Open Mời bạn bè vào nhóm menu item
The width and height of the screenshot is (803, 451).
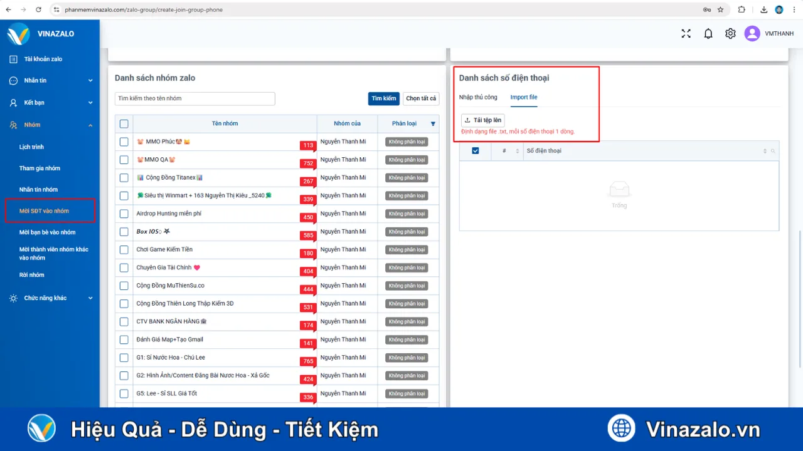pyautogui.click(x=47, y=232)
